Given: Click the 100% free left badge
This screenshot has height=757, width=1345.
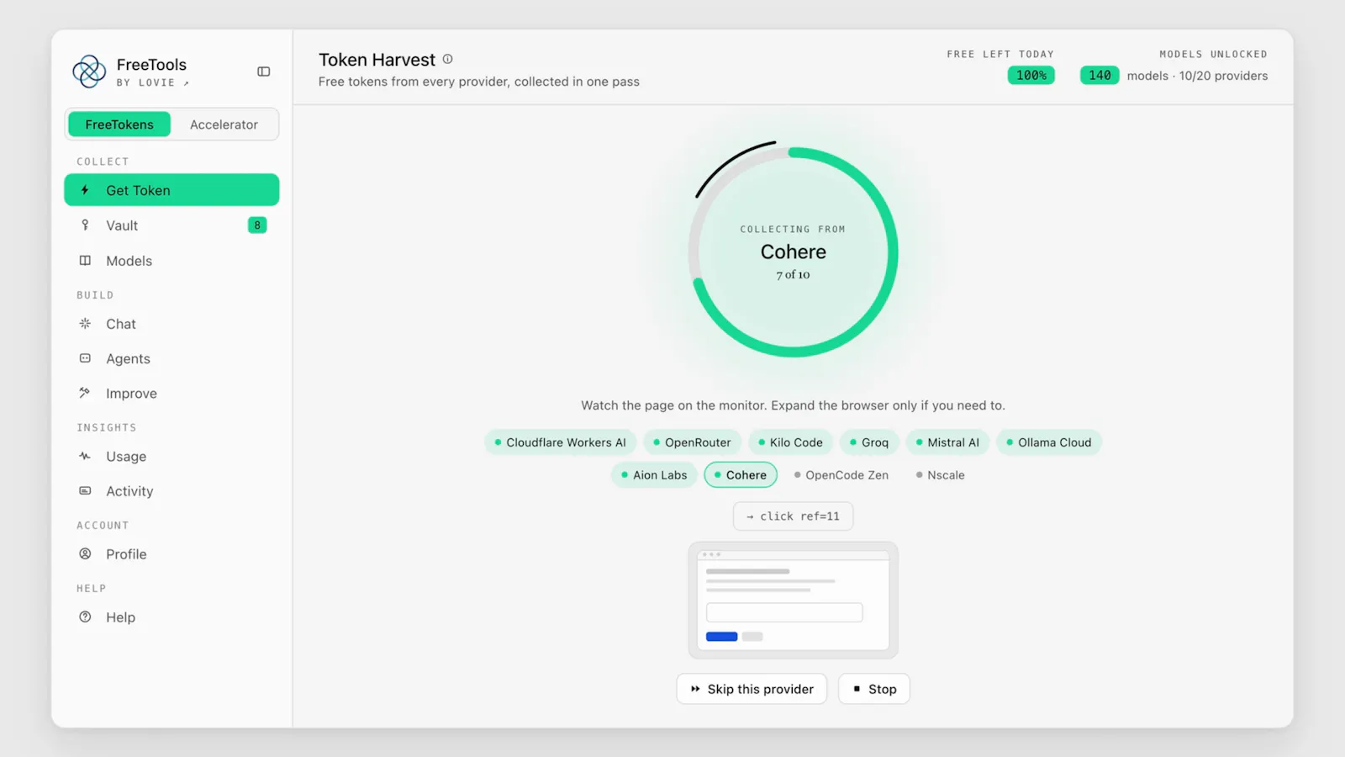Looking at the screenshot, I should coord(1031,76).
